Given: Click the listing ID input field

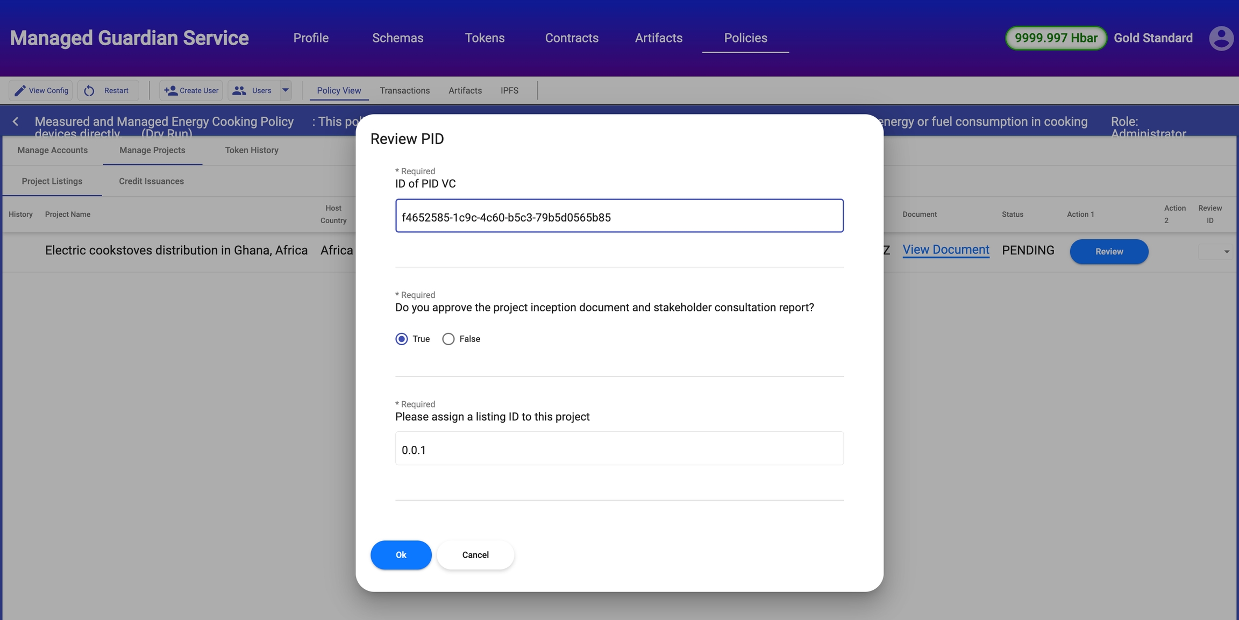Looking at the screenshot, I should point(619,448).
